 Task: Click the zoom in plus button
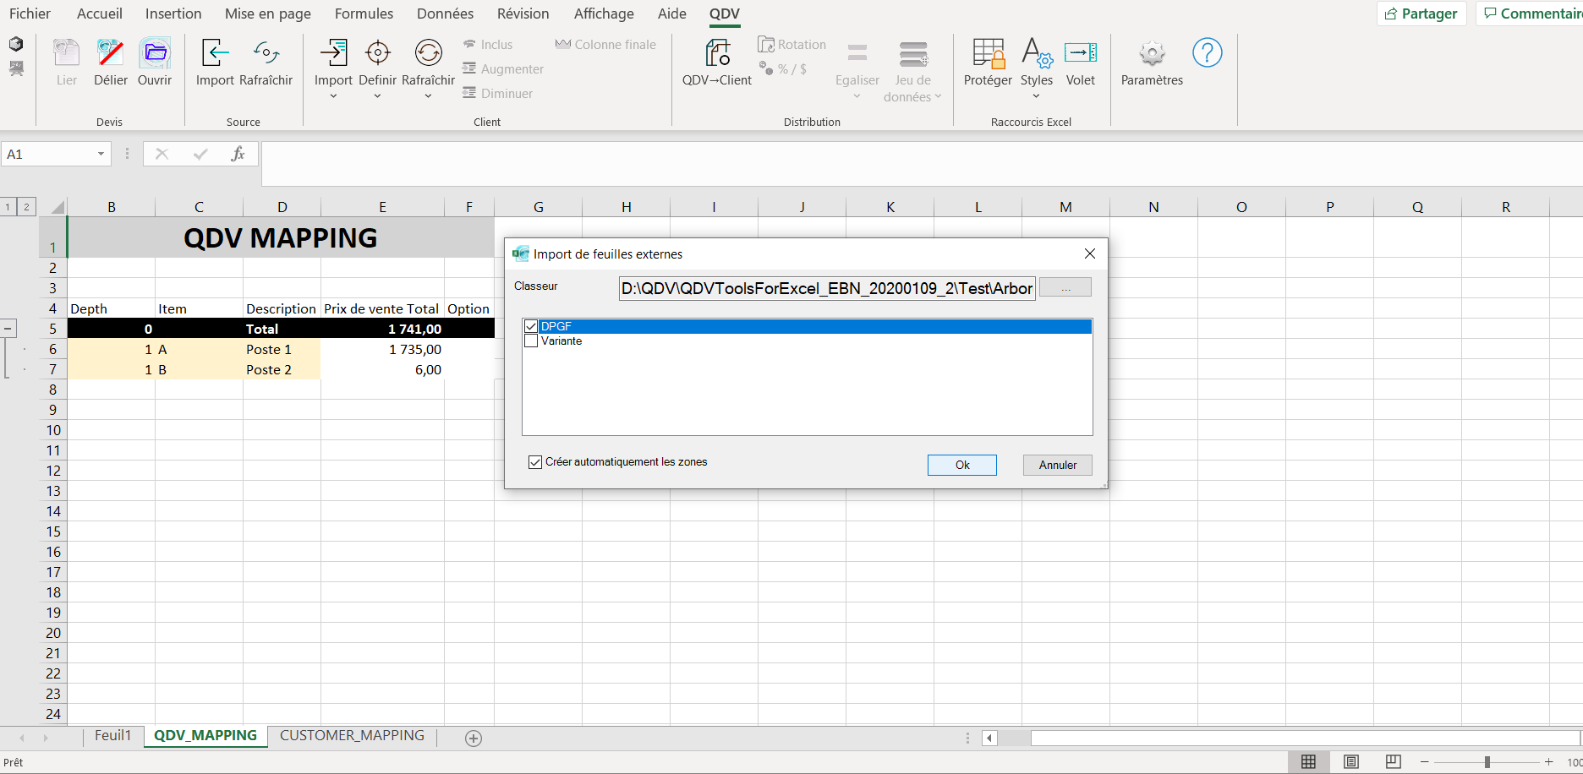tap(1548, 762)
